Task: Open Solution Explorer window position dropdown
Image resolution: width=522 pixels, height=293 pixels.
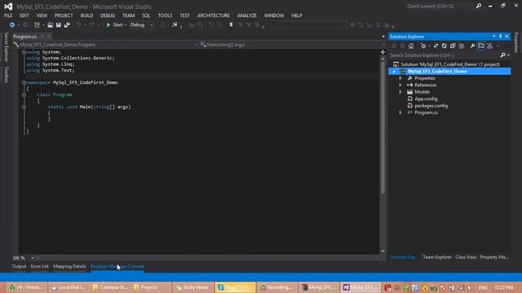Action: [x=494, y=37]
